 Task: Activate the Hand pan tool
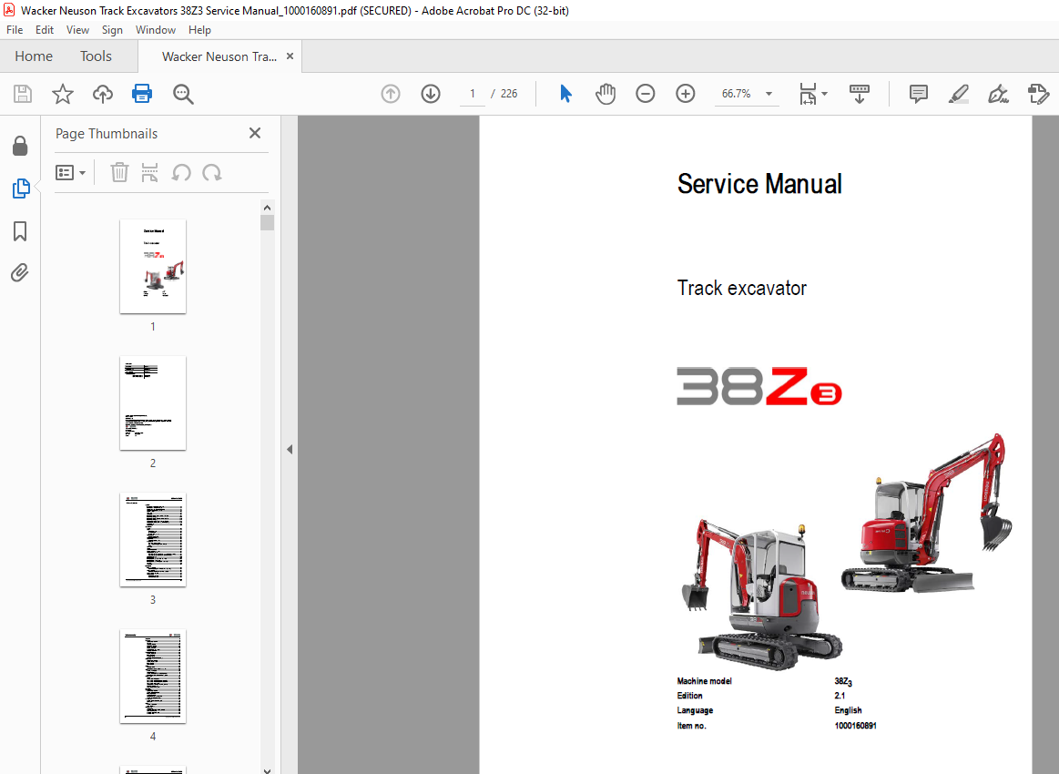[606, 94]
